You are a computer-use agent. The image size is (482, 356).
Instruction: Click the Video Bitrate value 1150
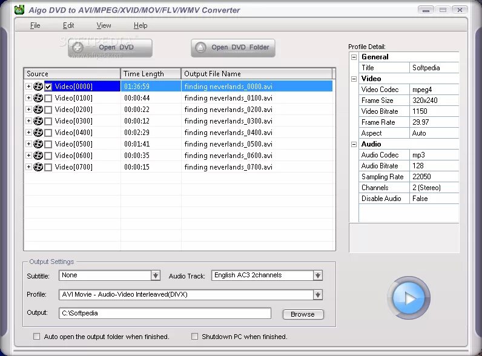click(434, 111)
